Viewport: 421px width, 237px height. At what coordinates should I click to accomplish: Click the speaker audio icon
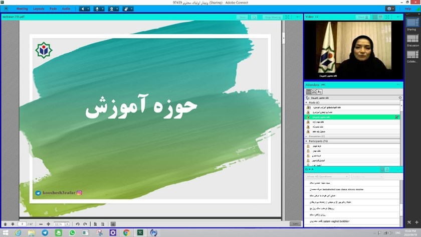click(x=82, y=9)
